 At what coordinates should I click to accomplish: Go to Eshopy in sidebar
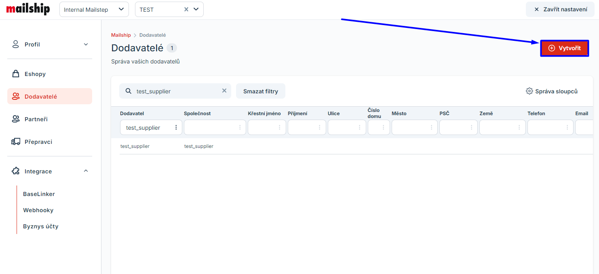pos(35,74)
